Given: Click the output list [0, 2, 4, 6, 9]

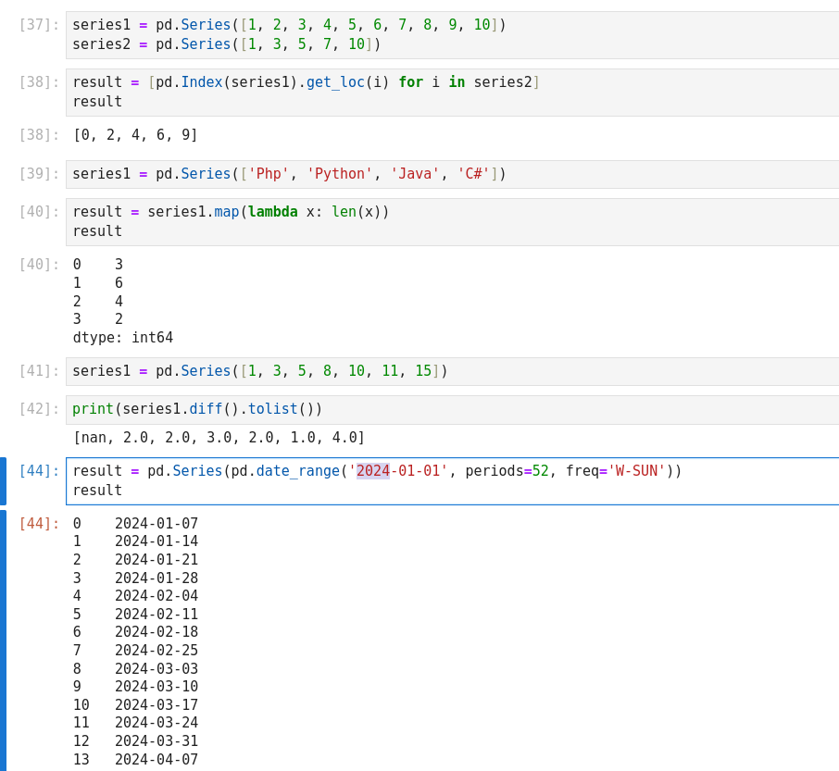Looking at the screenshot, I should click(135, 135).
